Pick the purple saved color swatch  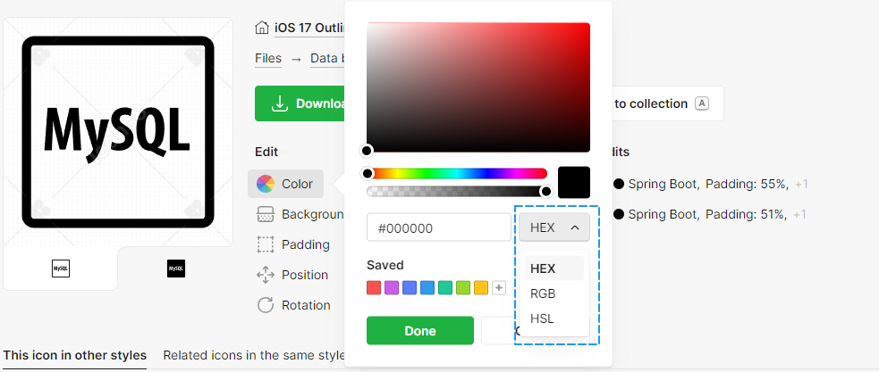coord(392,288)
